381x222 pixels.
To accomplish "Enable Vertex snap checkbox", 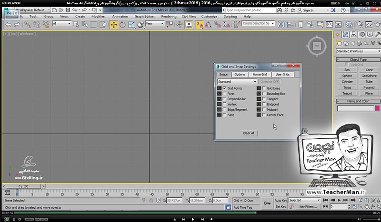I will [x=224, y=104].
